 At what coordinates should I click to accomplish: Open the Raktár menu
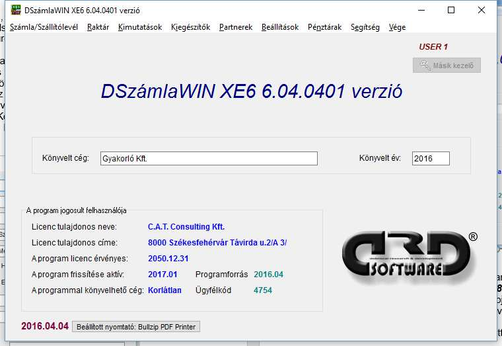[x=98, y=27]
